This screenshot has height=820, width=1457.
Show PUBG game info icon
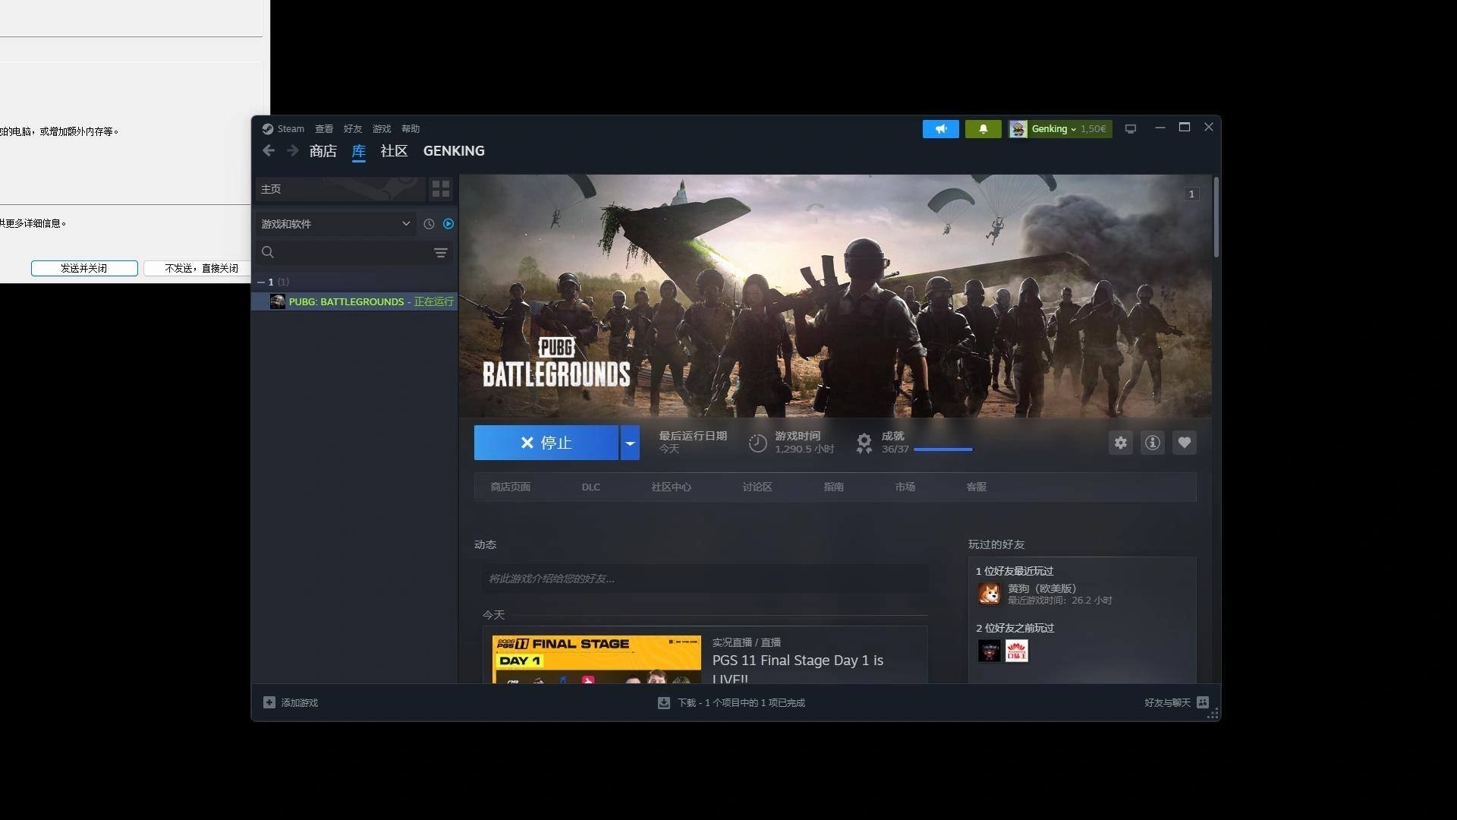1153,443
